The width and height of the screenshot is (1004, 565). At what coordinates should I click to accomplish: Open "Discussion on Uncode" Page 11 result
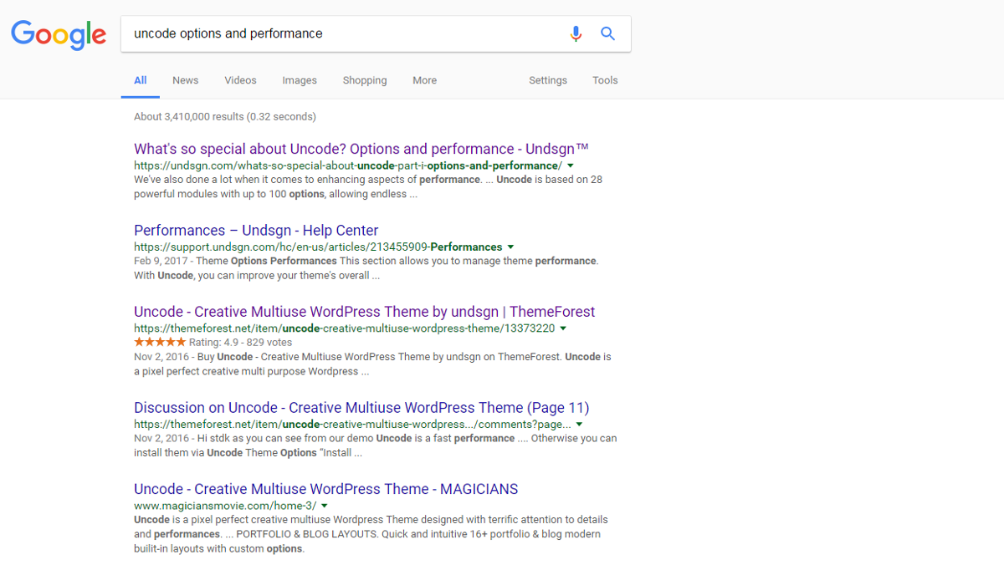pos(361,408)
